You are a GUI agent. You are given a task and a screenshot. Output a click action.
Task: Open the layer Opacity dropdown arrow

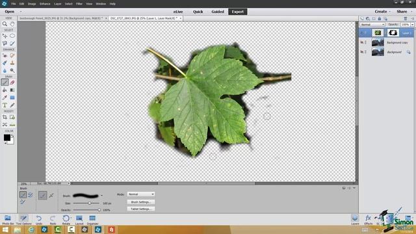click(x=412, y=25)
